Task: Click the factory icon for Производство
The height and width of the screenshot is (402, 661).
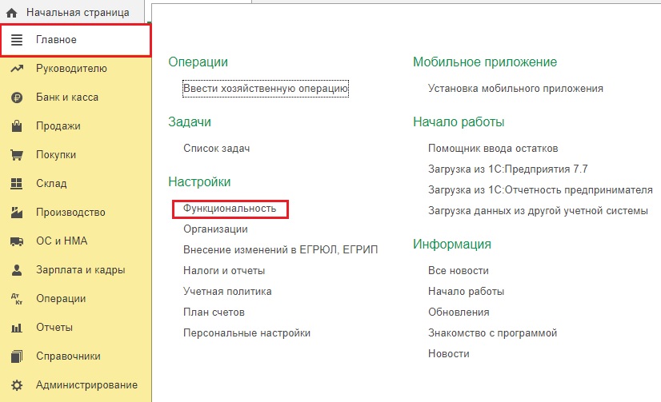Action: 16,213
